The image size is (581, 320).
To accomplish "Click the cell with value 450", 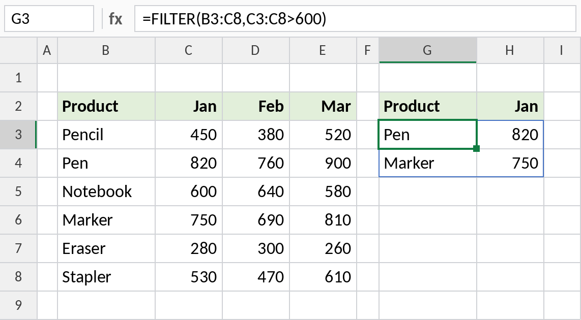I will coord(189,135).
